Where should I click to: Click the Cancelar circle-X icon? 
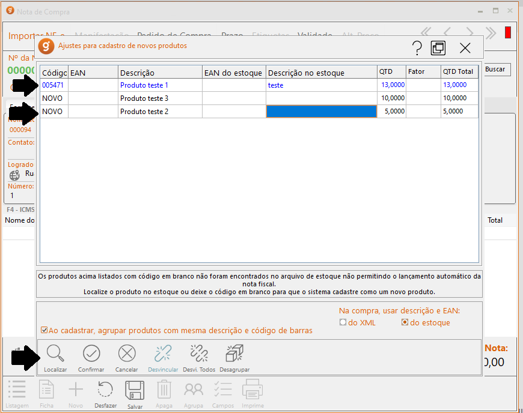pos(127,354)
